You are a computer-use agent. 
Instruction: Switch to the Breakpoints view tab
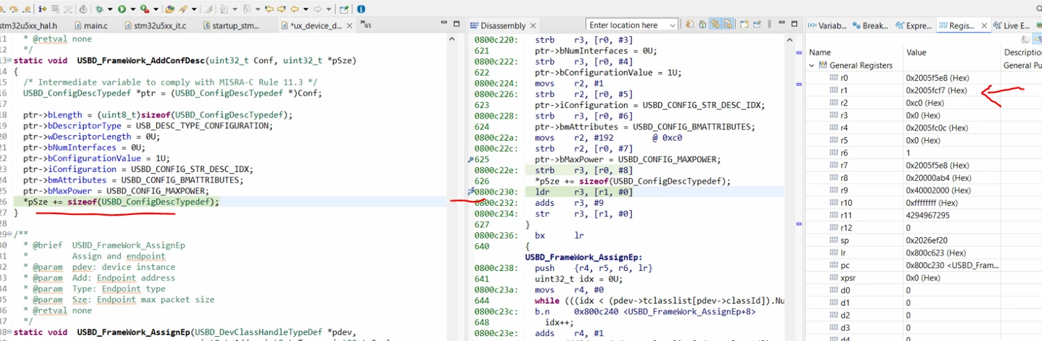pyautogui.click(x=871, y=26)
